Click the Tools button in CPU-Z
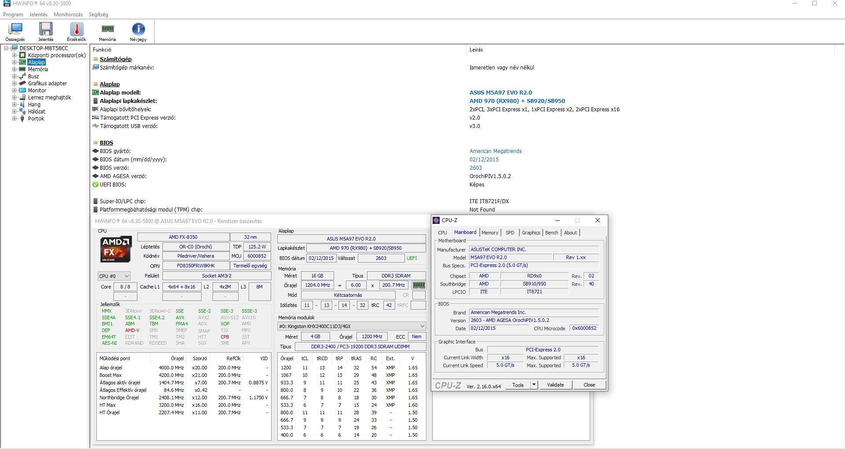 click(518, 385)
